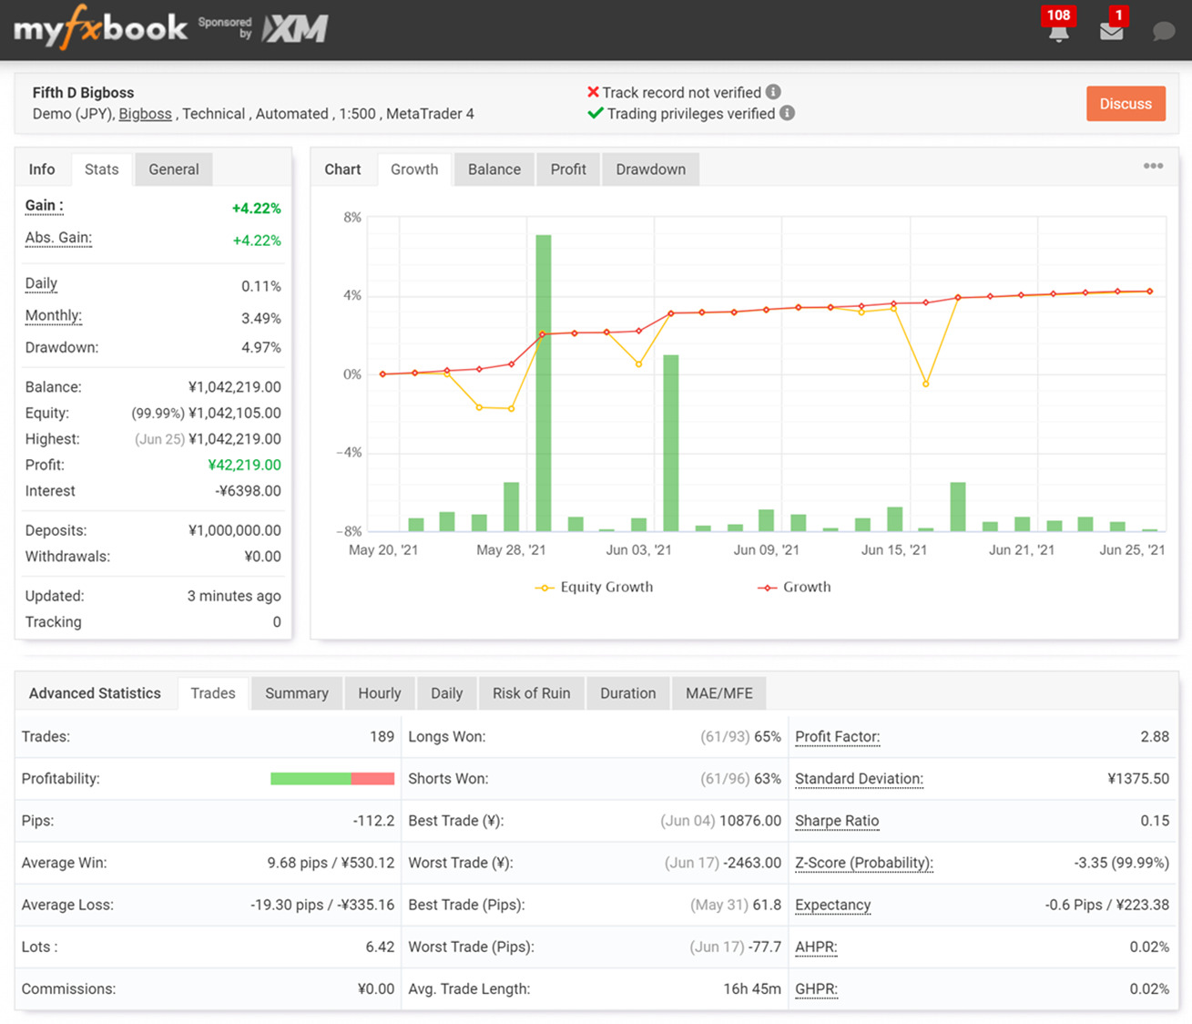1192x1024 pixels.
Task: Open the MAE/MFE statistics tab
Action: coord(718,693)
